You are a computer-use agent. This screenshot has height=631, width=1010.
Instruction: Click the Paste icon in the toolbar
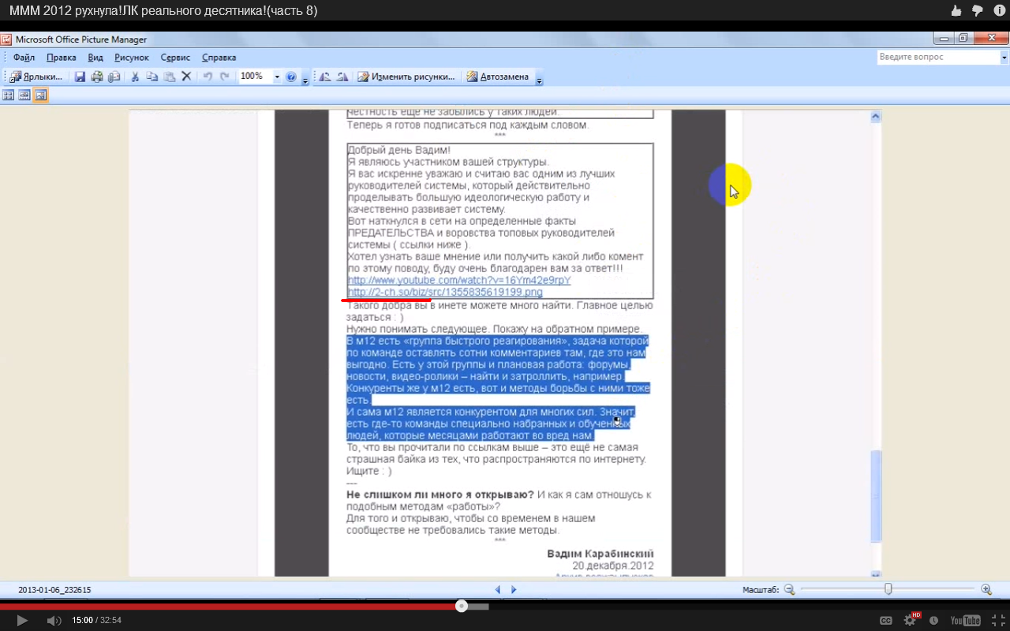(170, 77)
